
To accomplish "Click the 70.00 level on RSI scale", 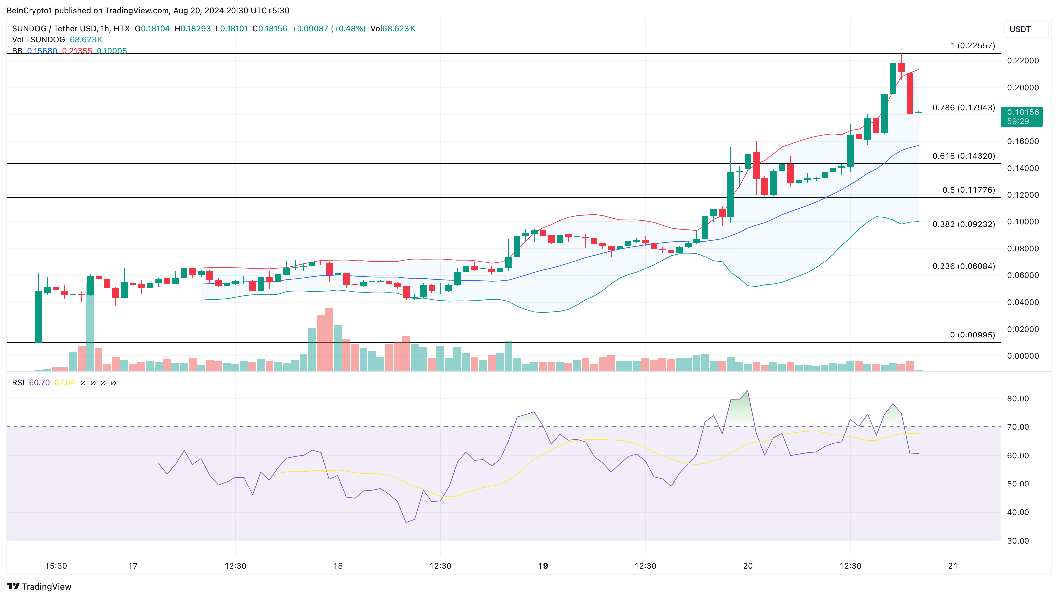I will tap(1018, 427).
